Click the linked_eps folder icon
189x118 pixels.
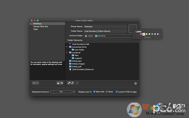point(70,61)
